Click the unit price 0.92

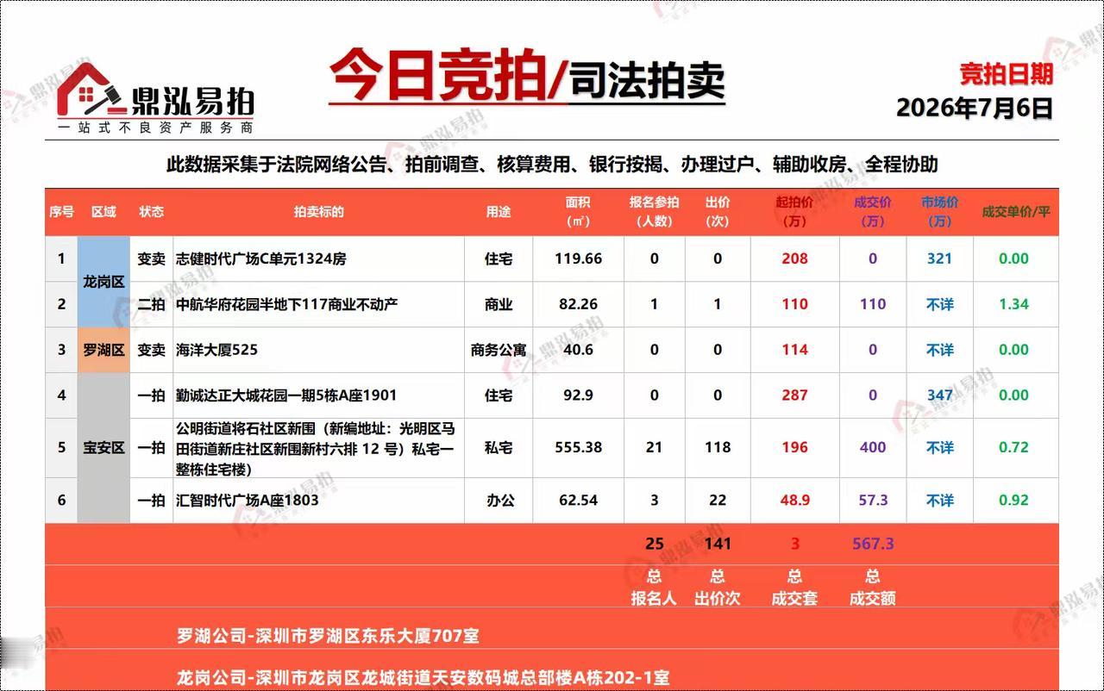pos(1013,501)
